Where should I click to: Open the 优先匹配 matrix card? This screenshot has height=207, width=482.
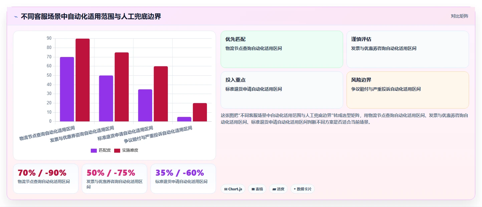click(x=282, y=49)
